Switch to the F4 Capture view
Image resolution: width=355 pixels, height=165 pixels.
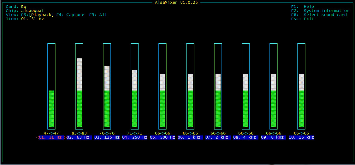point(70,15)
